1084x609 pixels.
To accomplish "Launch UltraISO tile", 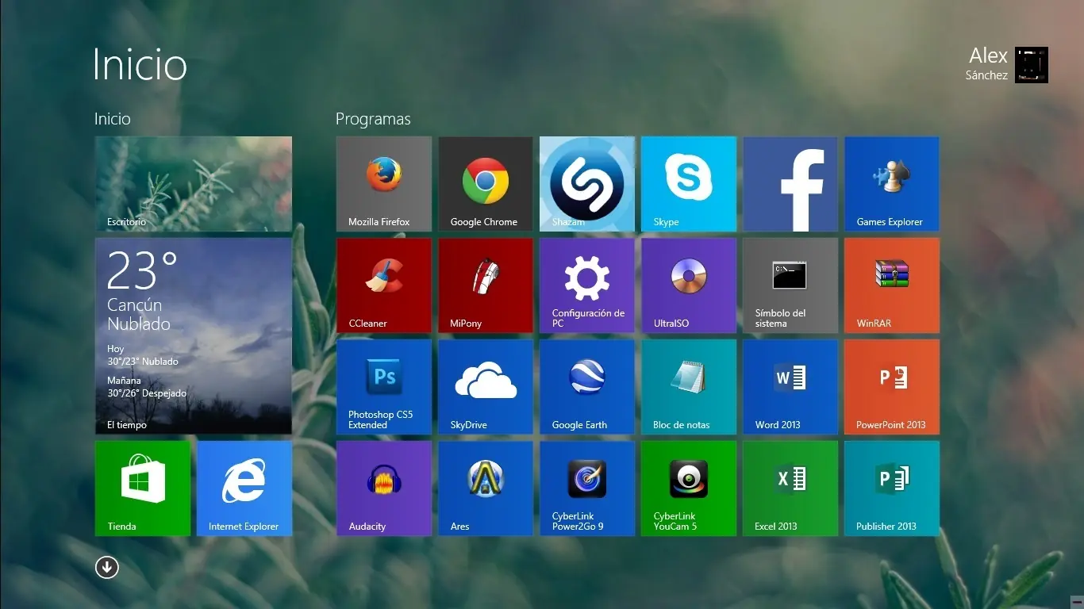I will click(689, 285).
